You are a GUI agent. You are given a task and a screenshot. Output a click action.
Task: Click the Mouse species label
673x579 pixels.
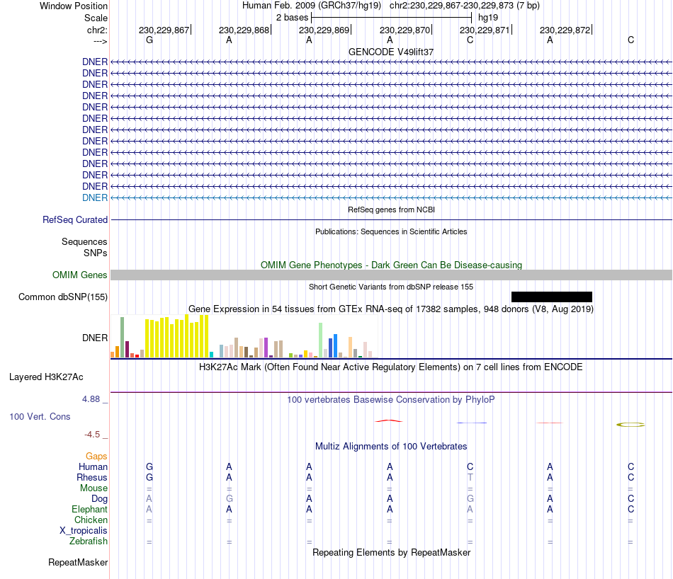94,488
